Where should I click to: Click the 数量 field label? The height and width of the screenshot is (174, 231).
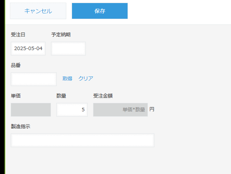click(x=61, y=96)
